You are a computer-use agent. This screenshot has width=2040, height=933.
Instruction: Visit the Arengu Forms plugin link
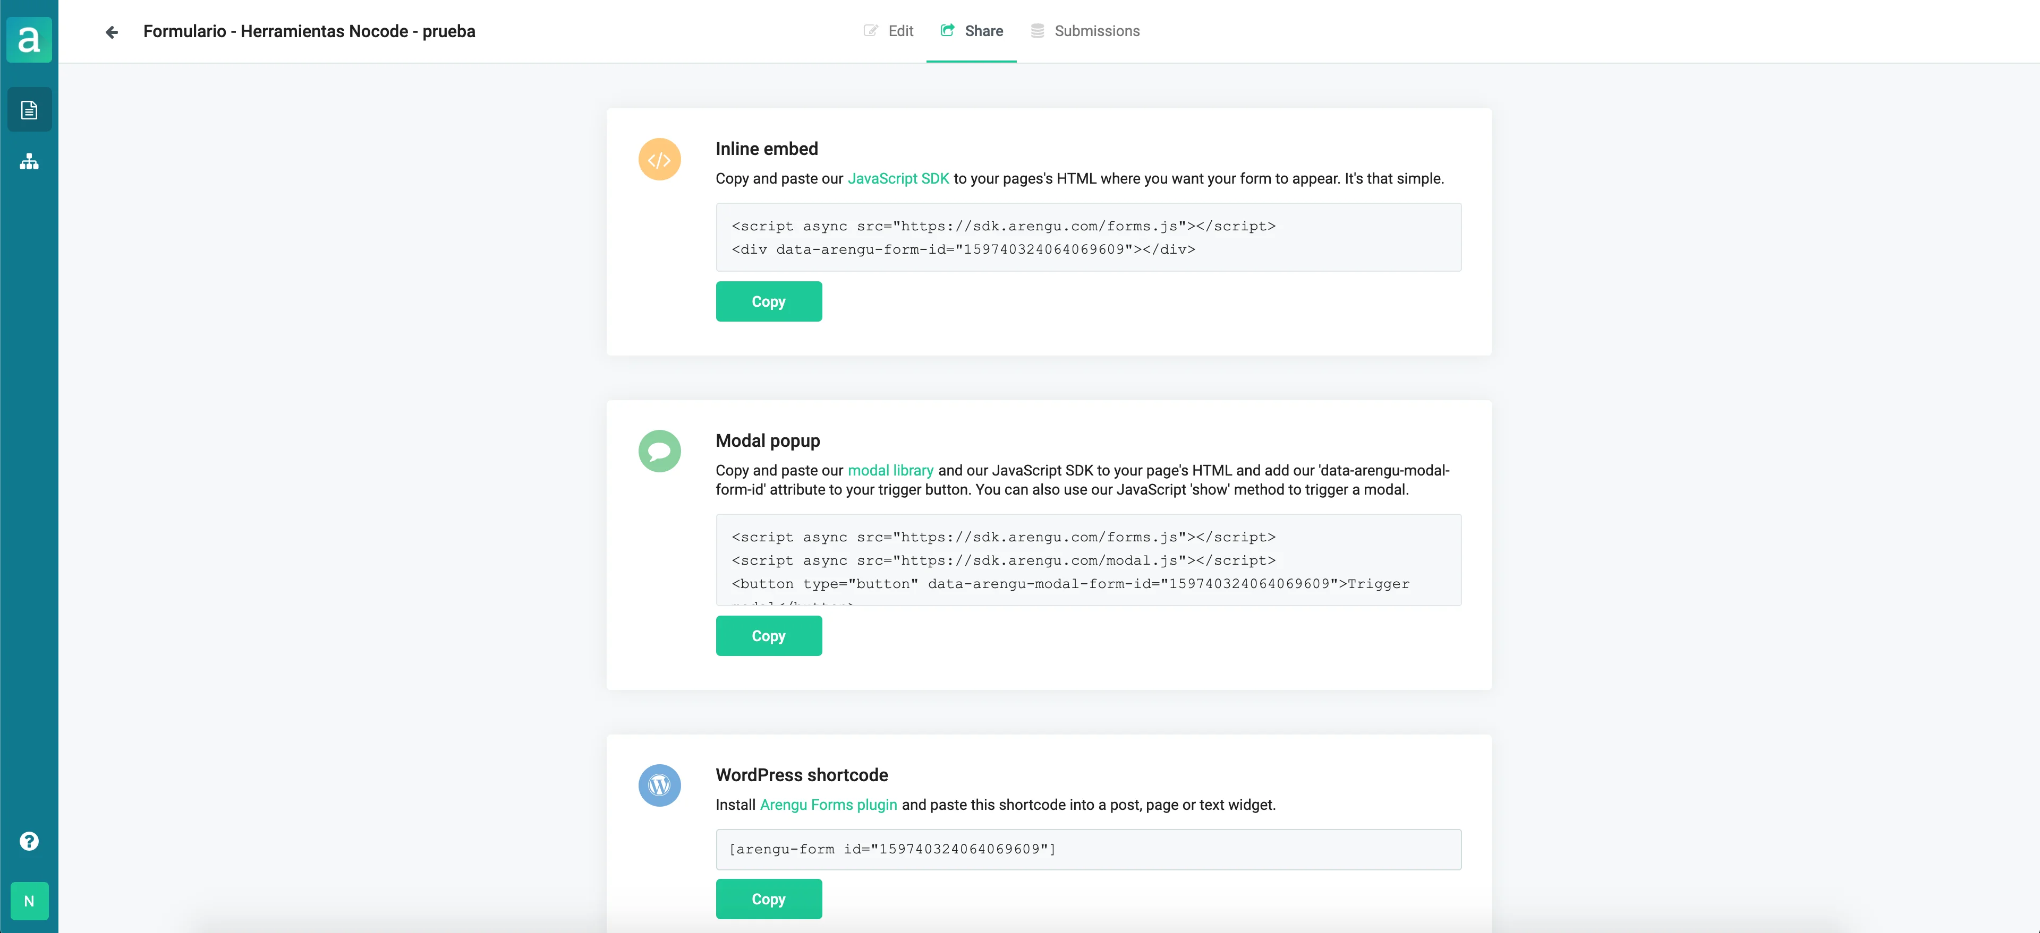click(828, 805)
